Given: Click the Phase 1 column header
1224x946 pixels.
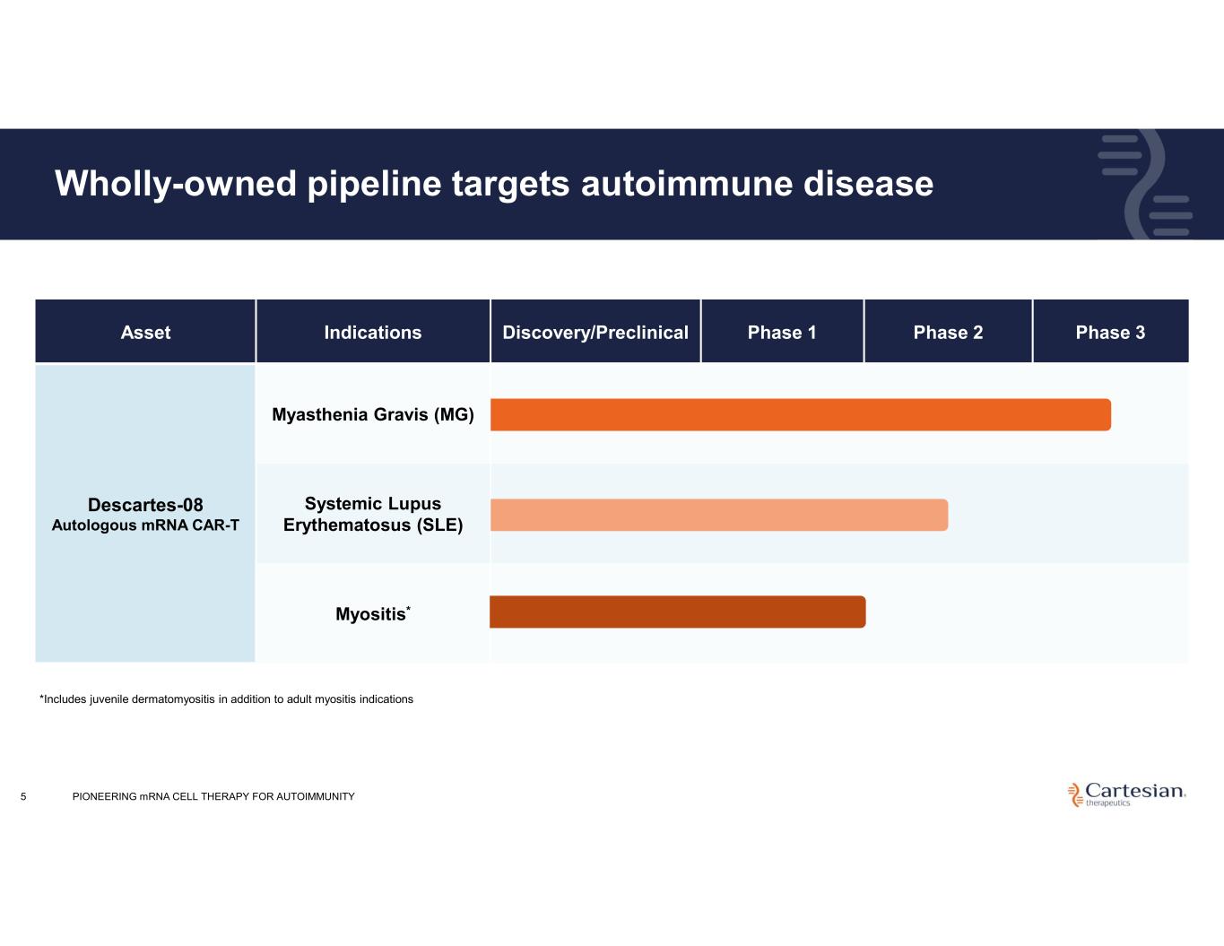Looking at the screenshot, I should (x=782, y=333).
